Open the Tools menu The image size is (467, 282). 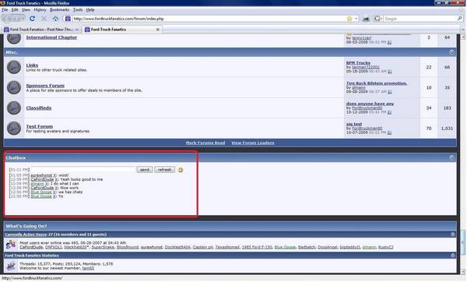pos(78,9)
